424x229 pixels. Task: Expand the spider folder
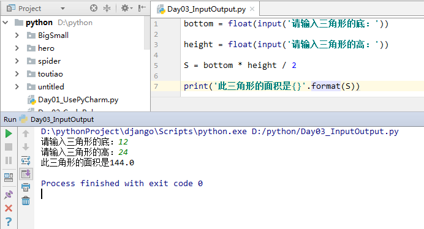[x=17, y=61]
